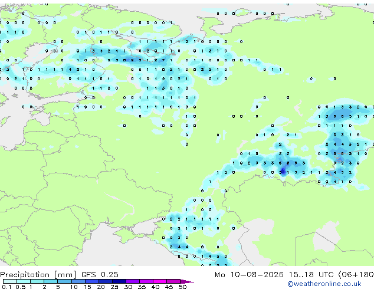
Task: Select the 45 to 50 mm legend swatch
Action: tap(173, 281)
